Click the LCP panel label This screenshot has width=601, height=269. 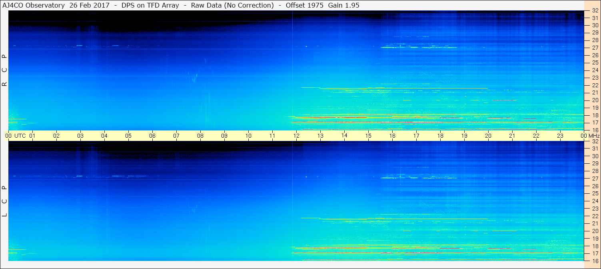(x=5, y=201)
